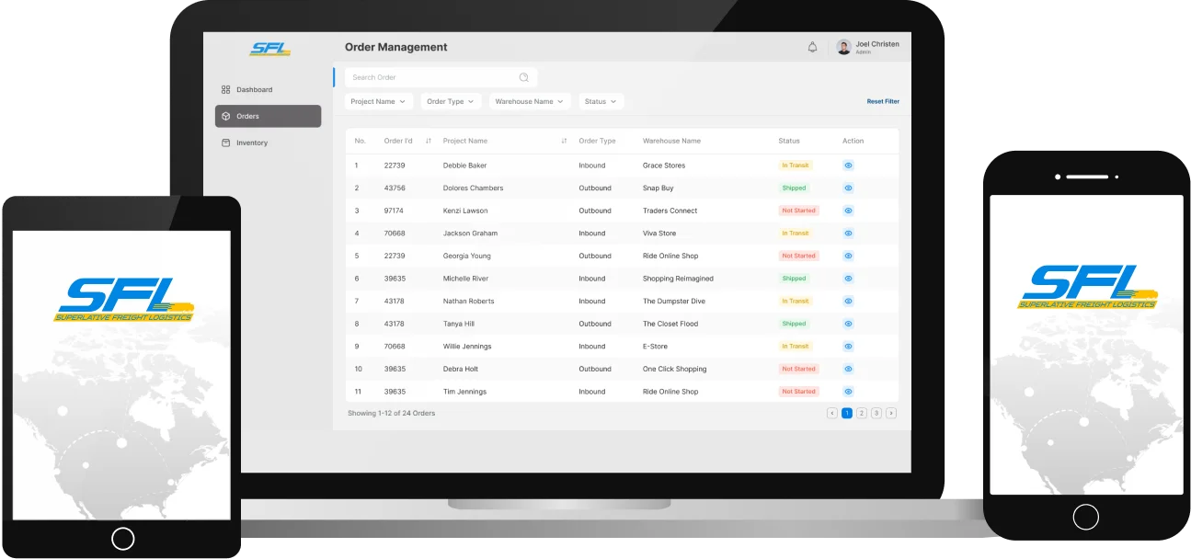This screenshot has height=559, width=1191.
Task: Click the Reset Filter link
Action: [x=883, y=102]
